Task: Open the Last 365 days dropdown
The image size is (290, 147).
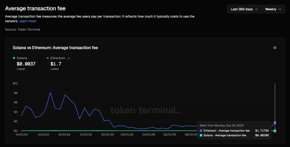Action: [244, 9]
